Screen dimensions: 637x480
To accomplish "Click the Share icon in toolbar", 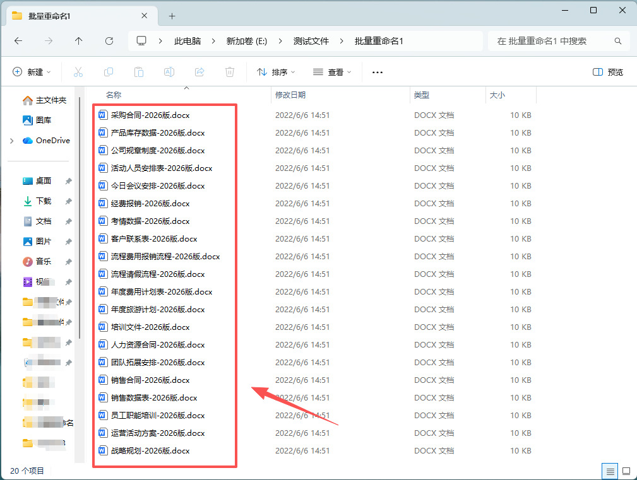I will pyautogui.click(x=199, y=73).
